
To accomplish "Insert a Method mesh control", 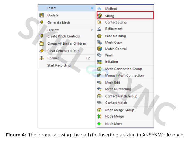I will 125,9.
